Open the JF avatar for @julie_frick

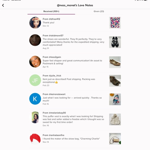click(35, 80)
